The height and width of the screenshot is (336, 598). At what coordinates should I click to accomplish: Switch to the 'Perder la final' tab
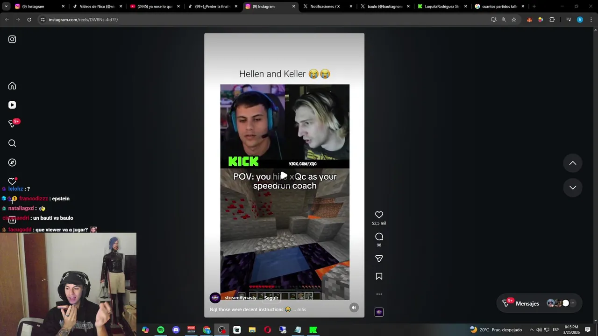[213, 7]
